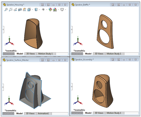The image size is (141, 117).
Task: Click *Isometric label in Speaker_Baffle
Action: [79, 51]
